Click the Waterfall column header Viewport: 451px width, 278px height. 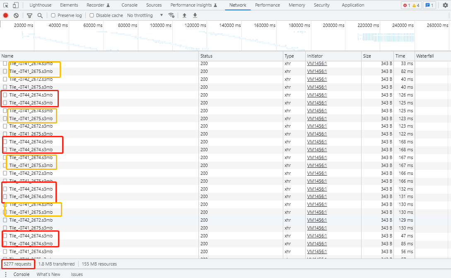(433, 56)
